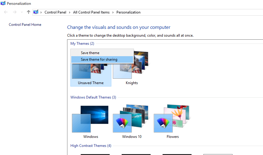
Task: Select Save theme for sharing option
Action: [x=102, y=59]
